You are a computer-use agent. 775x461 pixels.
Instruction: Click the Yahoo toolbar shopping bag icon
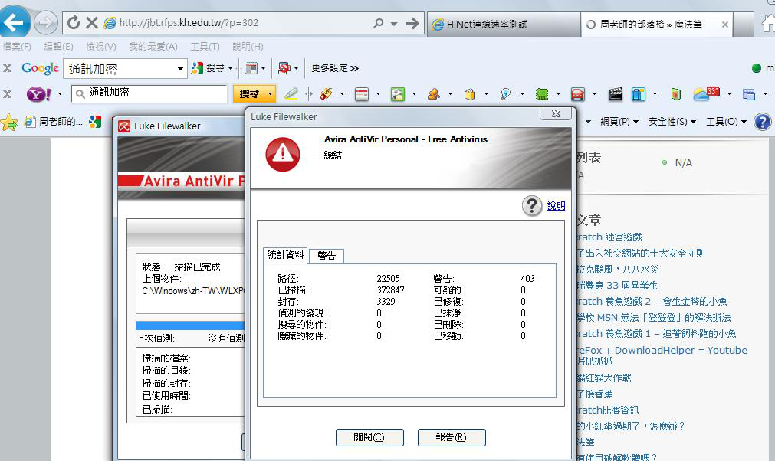point(470,93)
